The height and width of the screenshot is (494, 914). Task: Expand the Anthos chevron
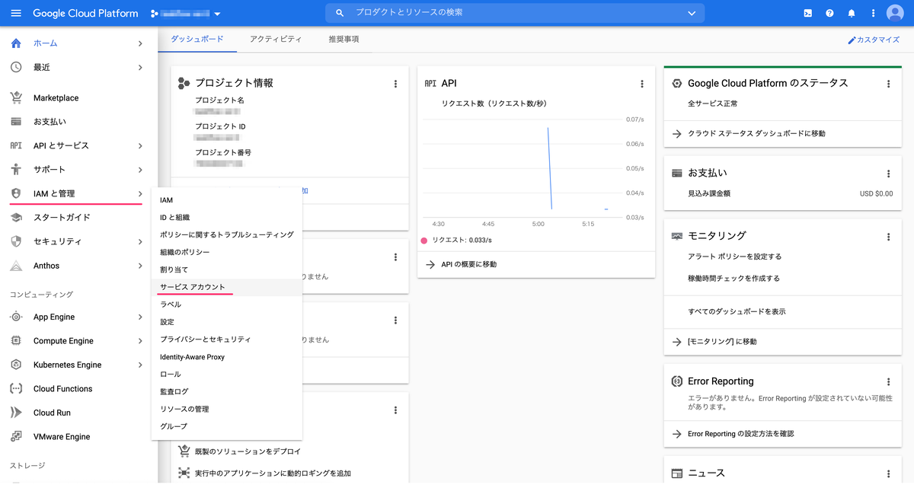point(140,266)
